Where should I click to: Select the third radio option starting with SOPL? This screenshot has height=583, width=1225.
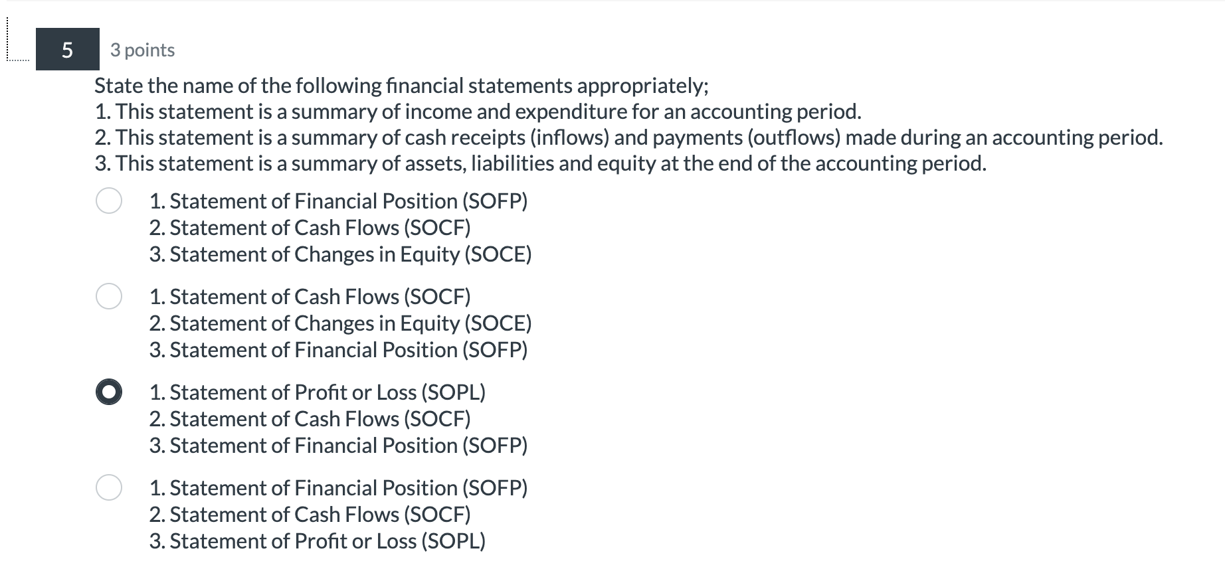(108, 392)
